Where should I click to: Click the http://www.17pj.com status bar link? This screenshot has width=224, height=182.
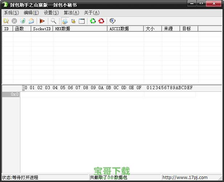tap(185, 178)
